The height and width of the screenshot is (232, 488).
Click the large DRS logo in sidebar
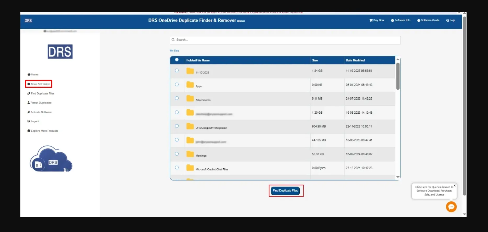[x=60, y=52]
